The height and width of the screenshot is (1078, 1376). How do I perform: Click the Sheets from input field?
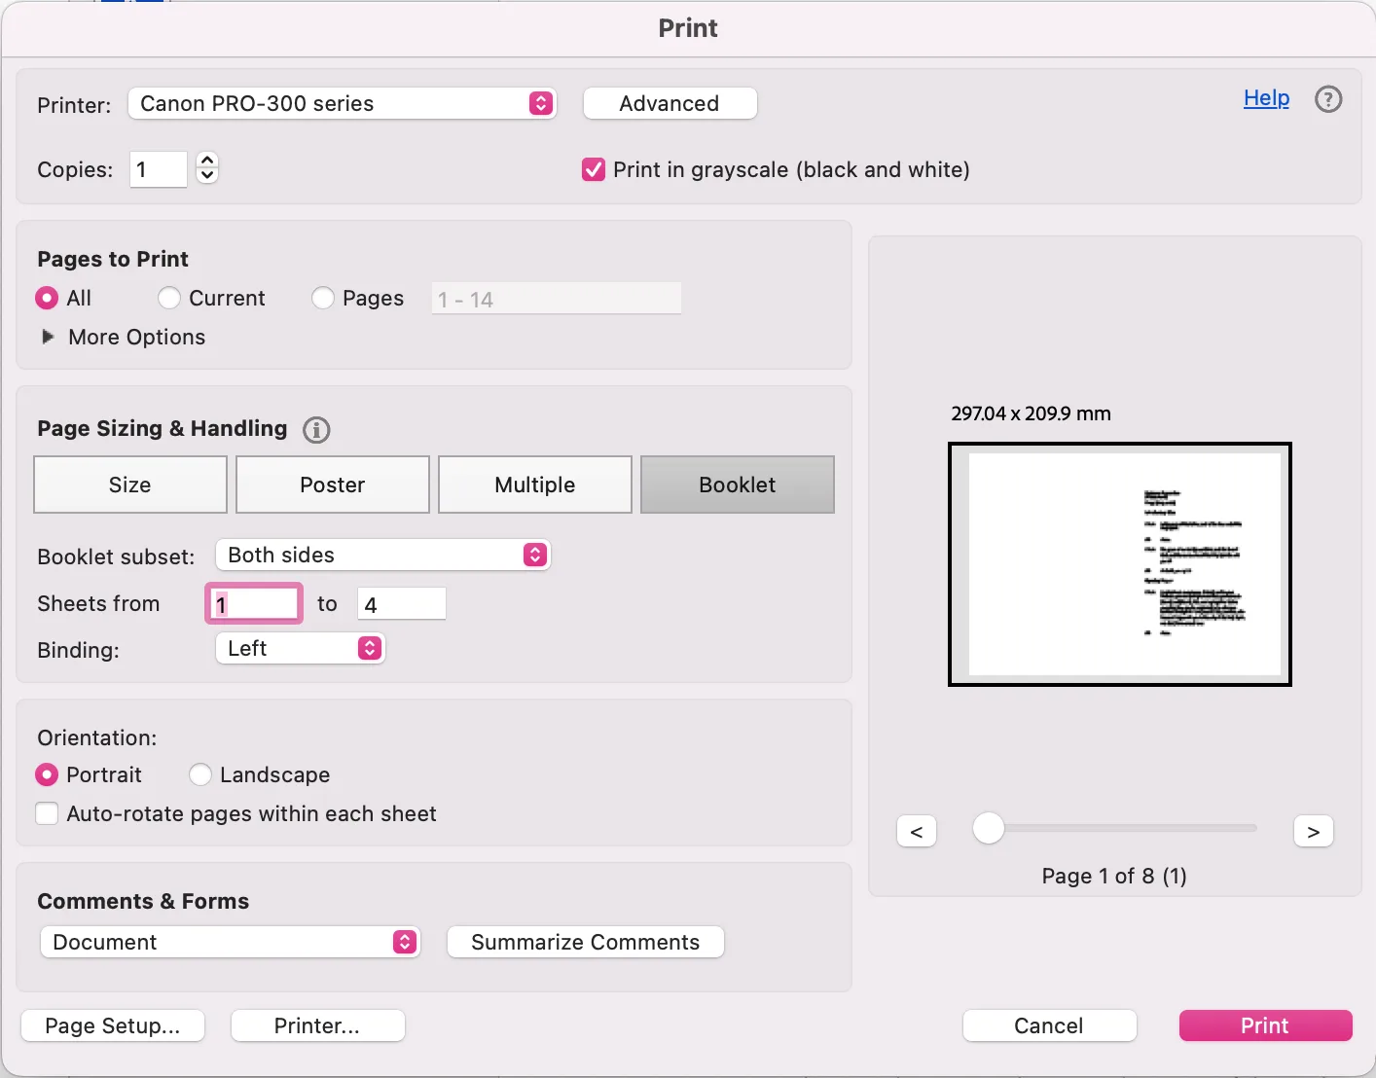253,603
